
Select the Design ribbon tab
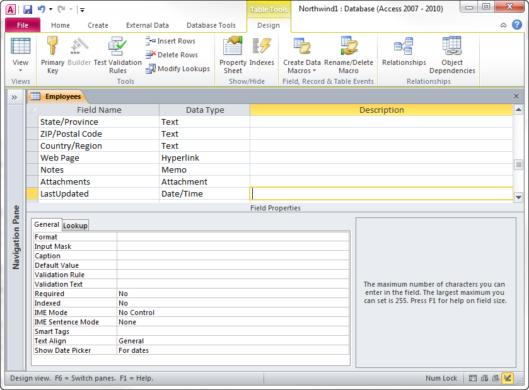(x=269, y=25)
